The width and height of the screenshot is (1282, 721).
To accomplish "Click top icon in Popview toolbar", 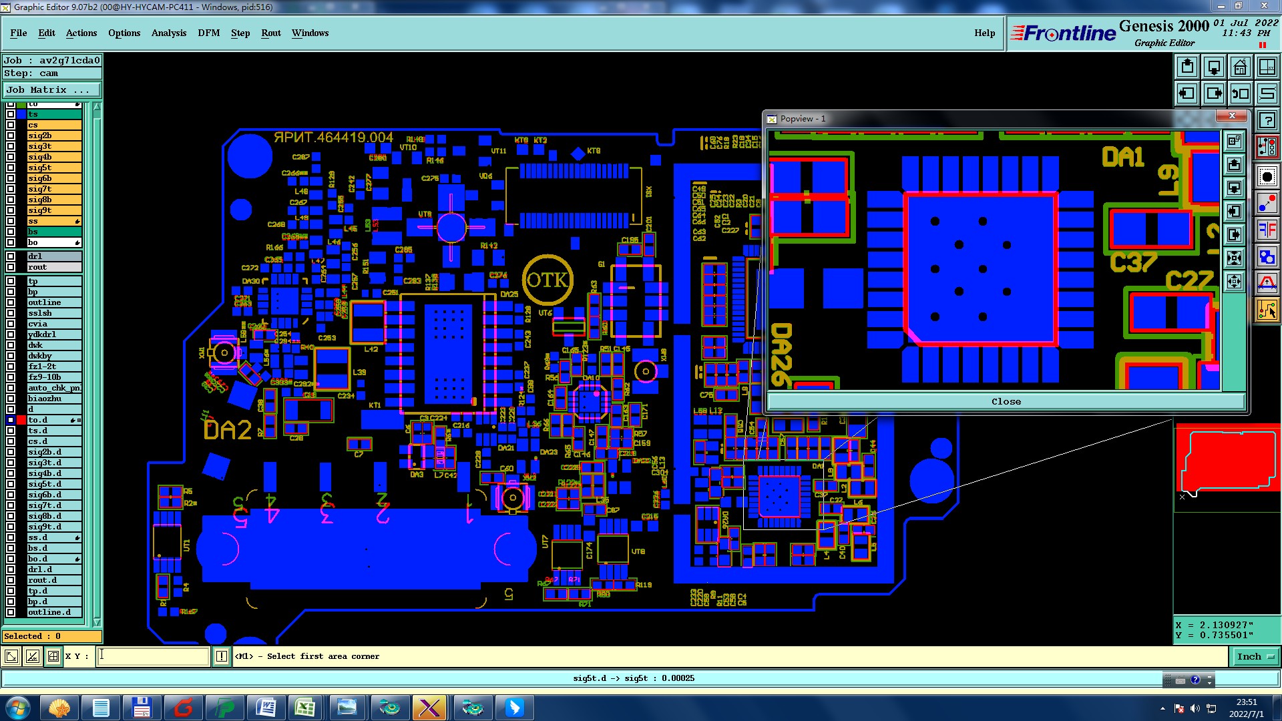I will point(1235,141).
